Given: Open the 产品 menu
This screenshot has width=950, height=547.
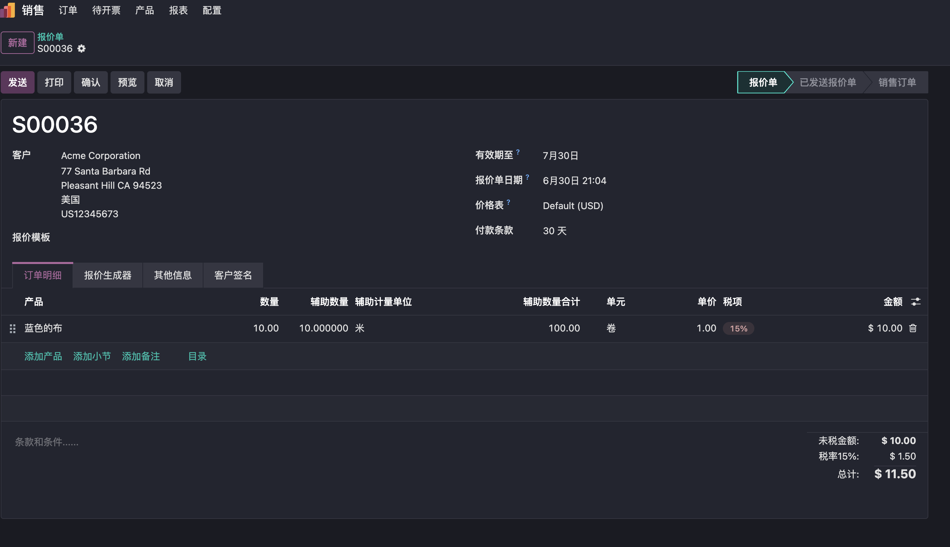Looking at the screenshot, I should pyautogui.click(x=145, y=10).
